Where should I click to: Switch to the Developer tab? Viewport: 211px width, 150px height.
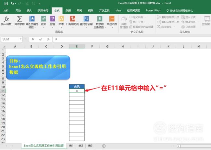pyautogui.click(x=104, y=10)
